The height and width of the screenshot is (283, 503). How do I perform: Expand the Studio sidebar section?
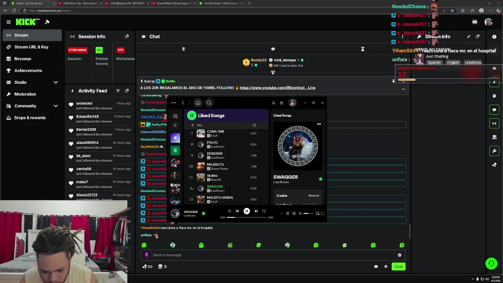pos(56,83)
